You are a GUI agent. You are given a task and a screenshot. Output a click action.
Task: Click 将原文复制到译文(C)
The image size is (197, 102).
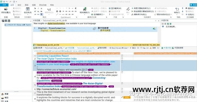click(141, 8)
